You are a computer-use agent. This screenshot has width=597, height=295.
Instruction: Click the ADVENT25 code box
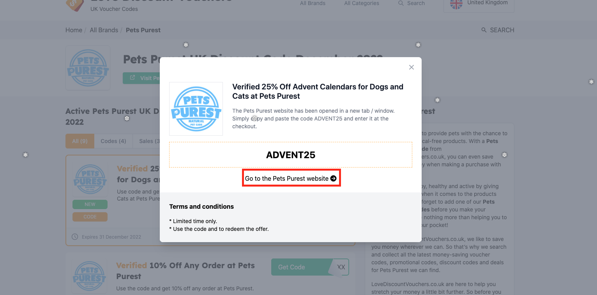click(290, 155)
